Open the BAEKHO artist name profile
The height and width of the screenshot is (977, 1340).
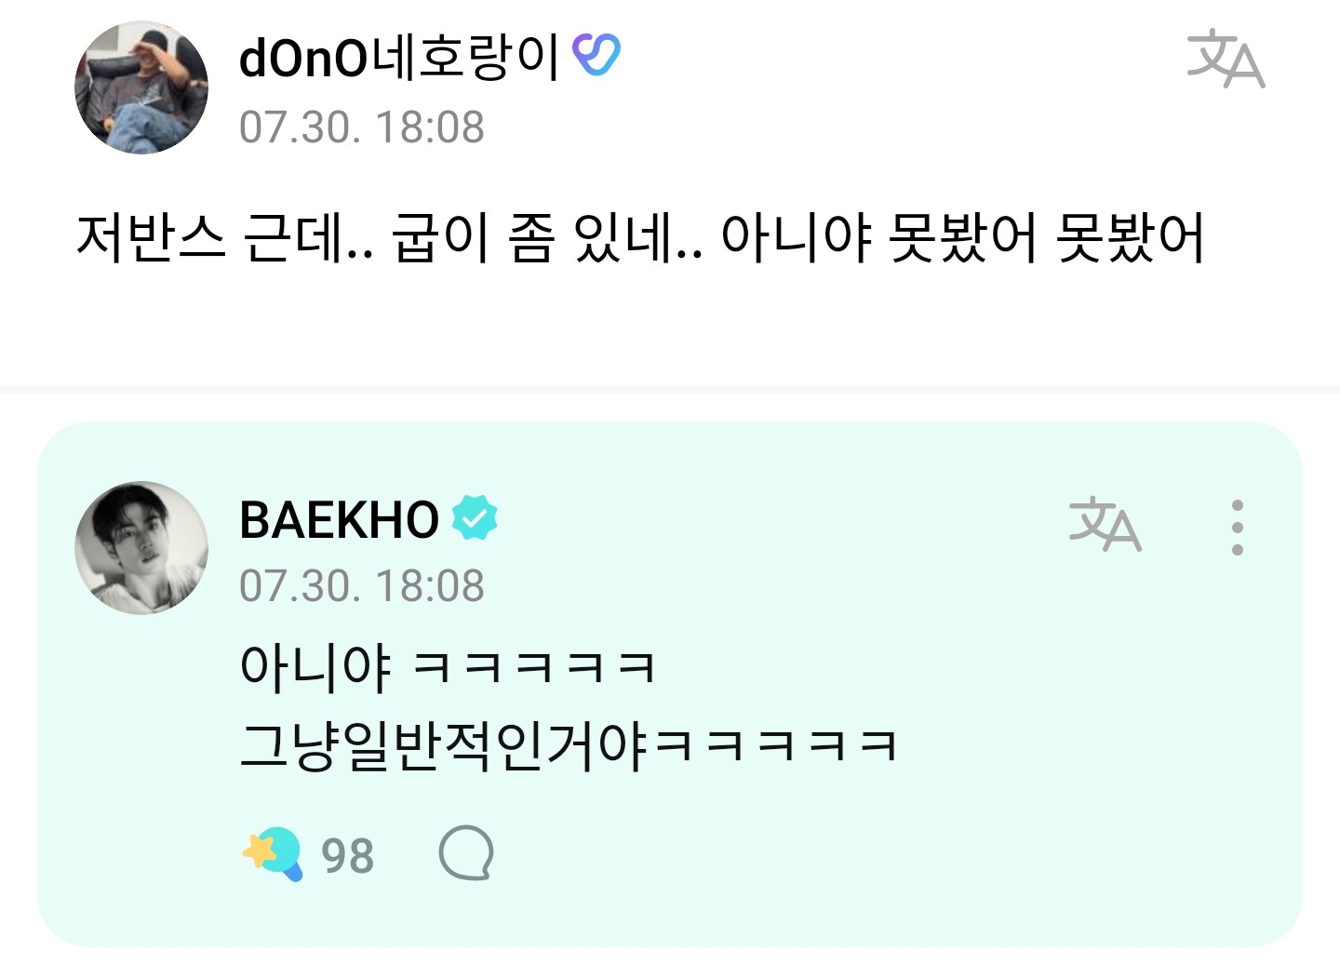pos(339,519)
